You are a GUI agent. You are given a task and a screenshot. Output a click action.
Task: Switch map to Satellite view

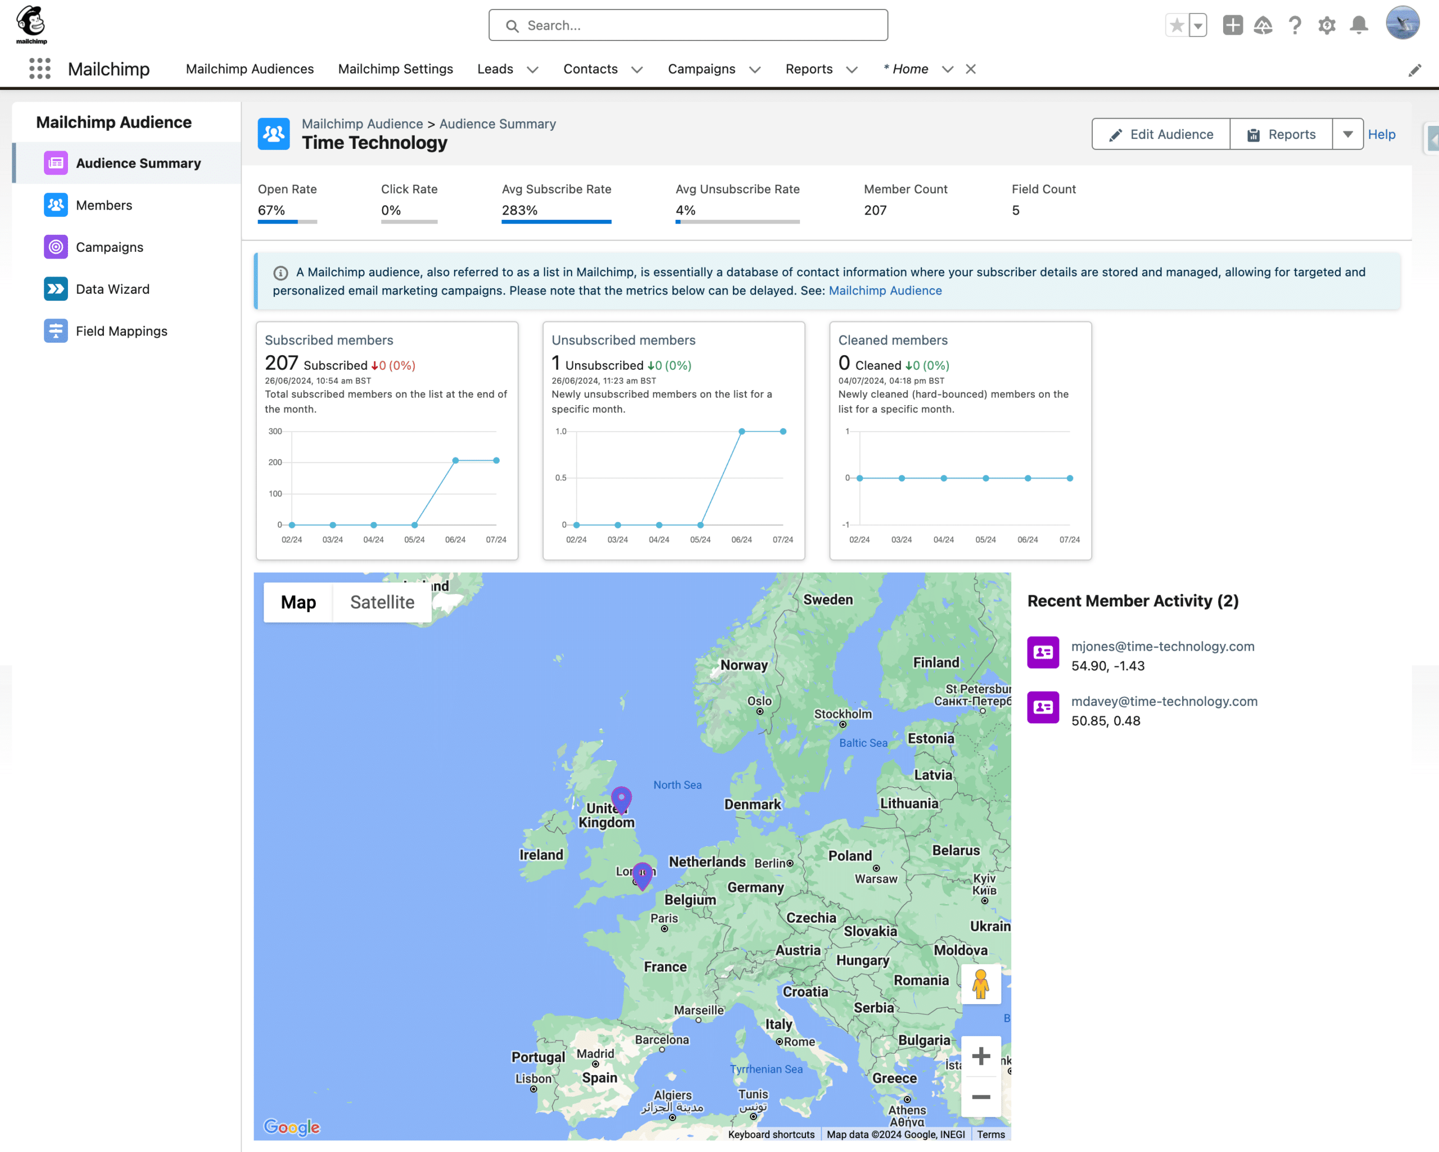point(382,602)
